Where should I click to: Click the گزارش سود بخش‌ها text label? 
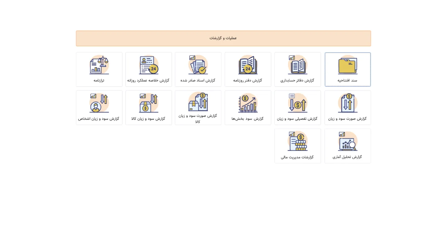[247, 119]
